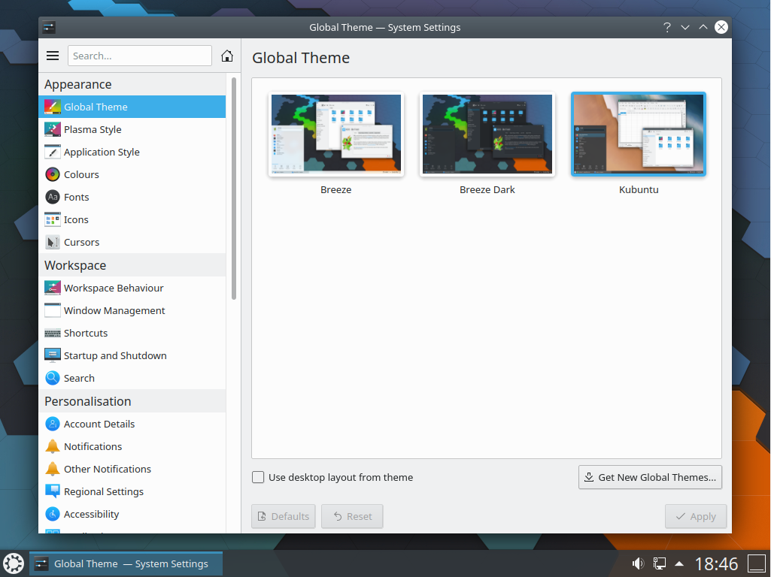Open Application Style via its icon
This screenshot has height=577, width=771.
pos(53,152)
